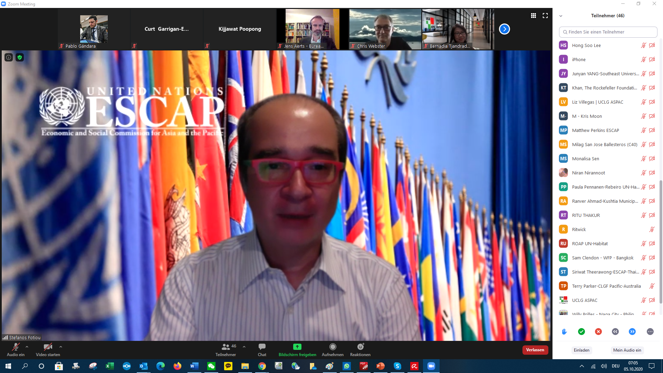Click Bernadia Tjandradewi video thumbnail
663x373 pixels.
(458, 29)
